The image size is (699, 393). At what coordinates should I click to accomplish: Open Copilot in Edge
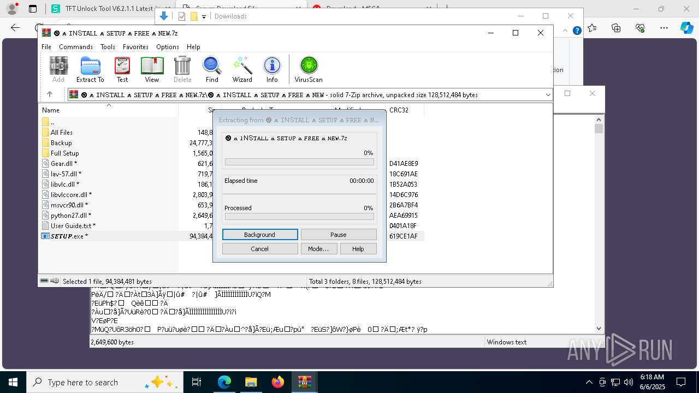click(686, 28)
